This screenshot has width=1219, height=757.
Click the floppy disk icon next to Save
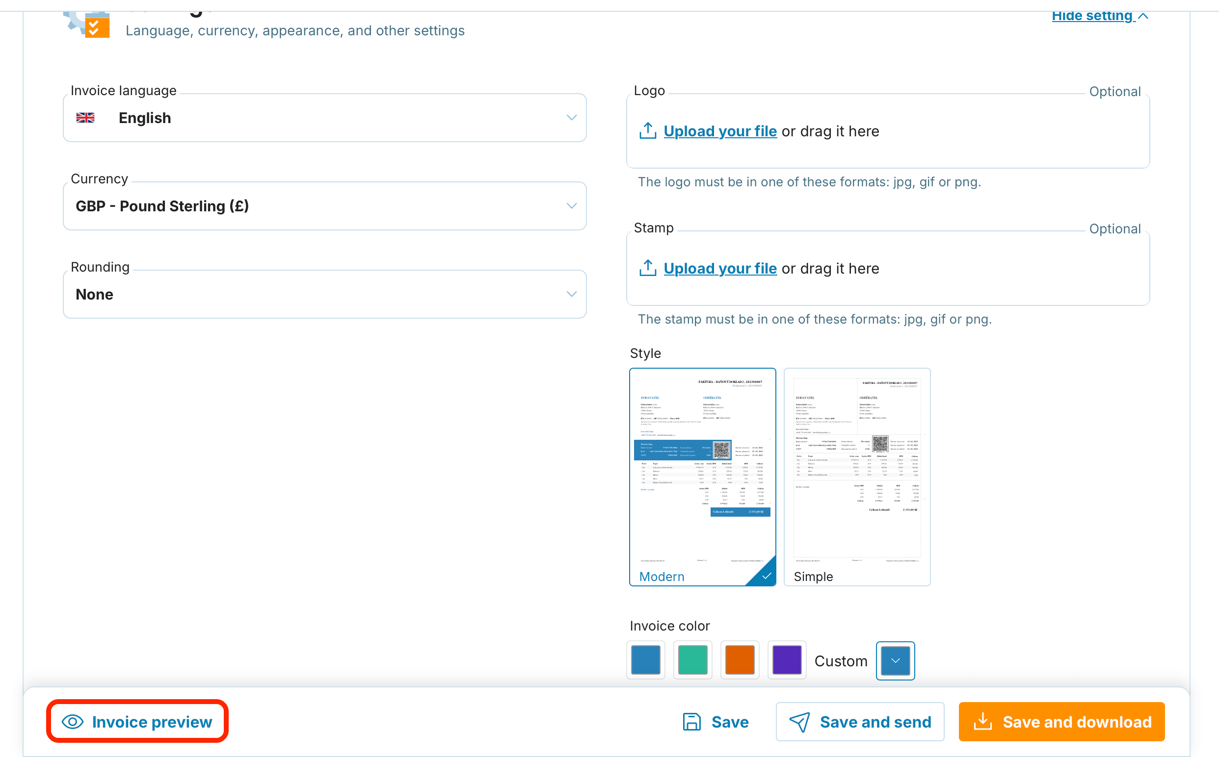pyautogui.click(x=692, y=722)
